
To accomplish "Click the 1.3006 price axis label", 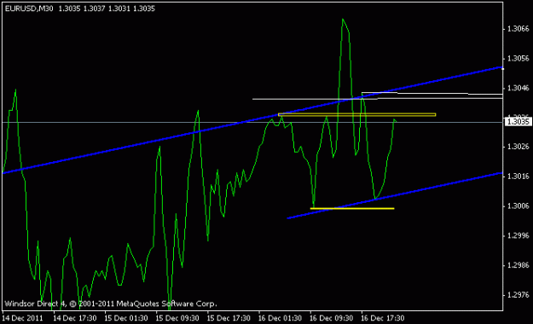I will tap(518, 206).
